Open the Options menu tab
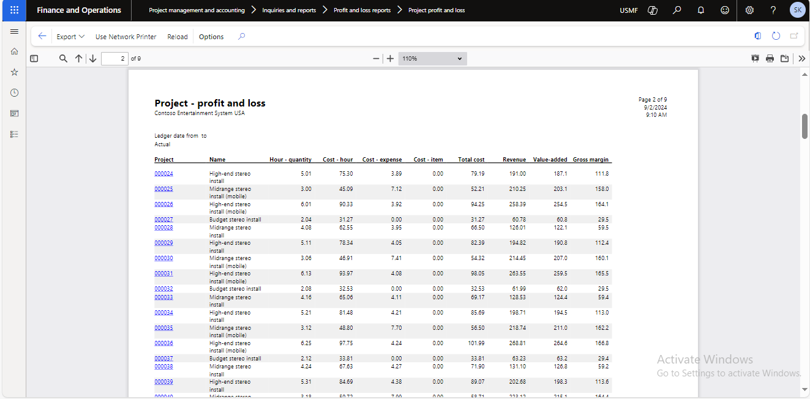The width and height of the screenshot is (810, 399). [x=211, y=37]
